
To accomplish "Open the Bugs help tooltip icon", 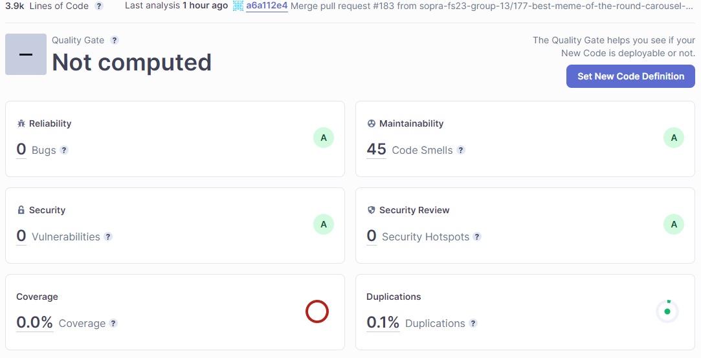I will coord(64,150).
